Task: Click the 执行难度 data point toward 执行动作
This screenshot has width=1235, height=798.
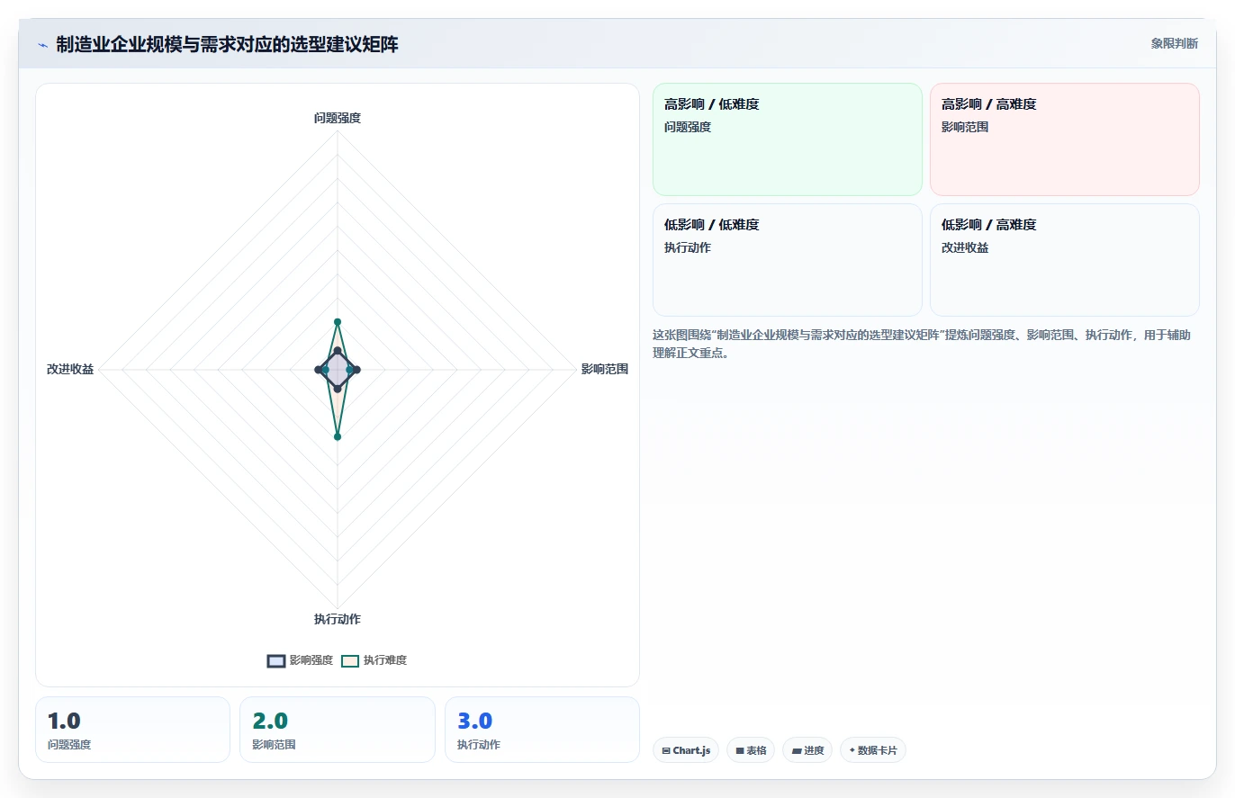Action: pyautogui.click(x=338, y=436)
